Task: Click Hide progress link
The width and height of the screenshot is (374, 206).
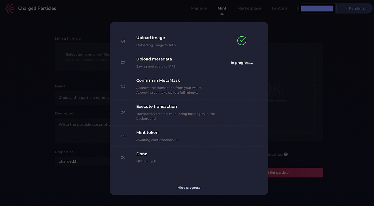Action: (x=189, y=188)
